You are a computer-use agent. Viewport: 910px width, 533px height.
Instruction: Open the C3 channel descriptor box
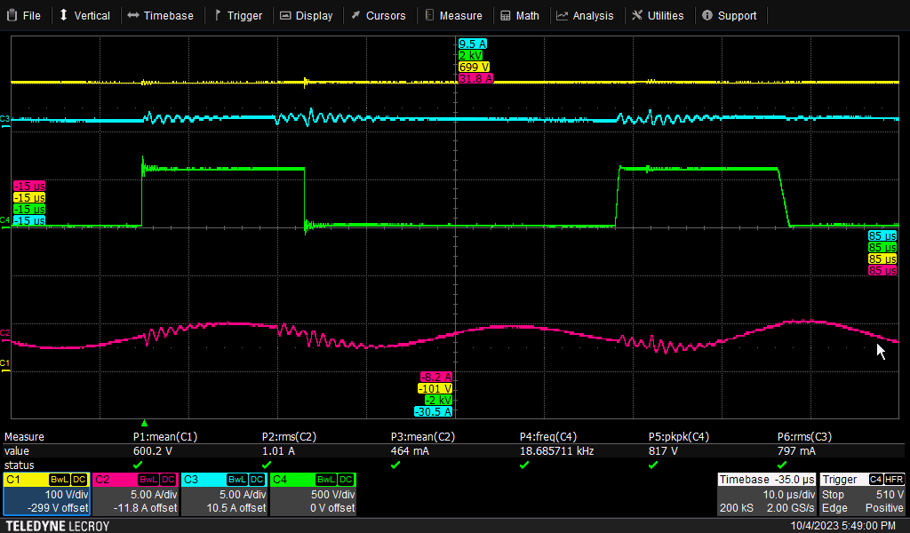coord(224,494)
